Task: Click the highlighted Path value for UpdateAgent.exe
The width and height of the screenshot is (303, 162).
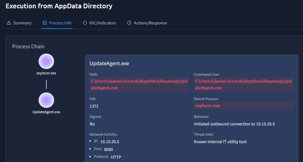Action: click(139, 84)
